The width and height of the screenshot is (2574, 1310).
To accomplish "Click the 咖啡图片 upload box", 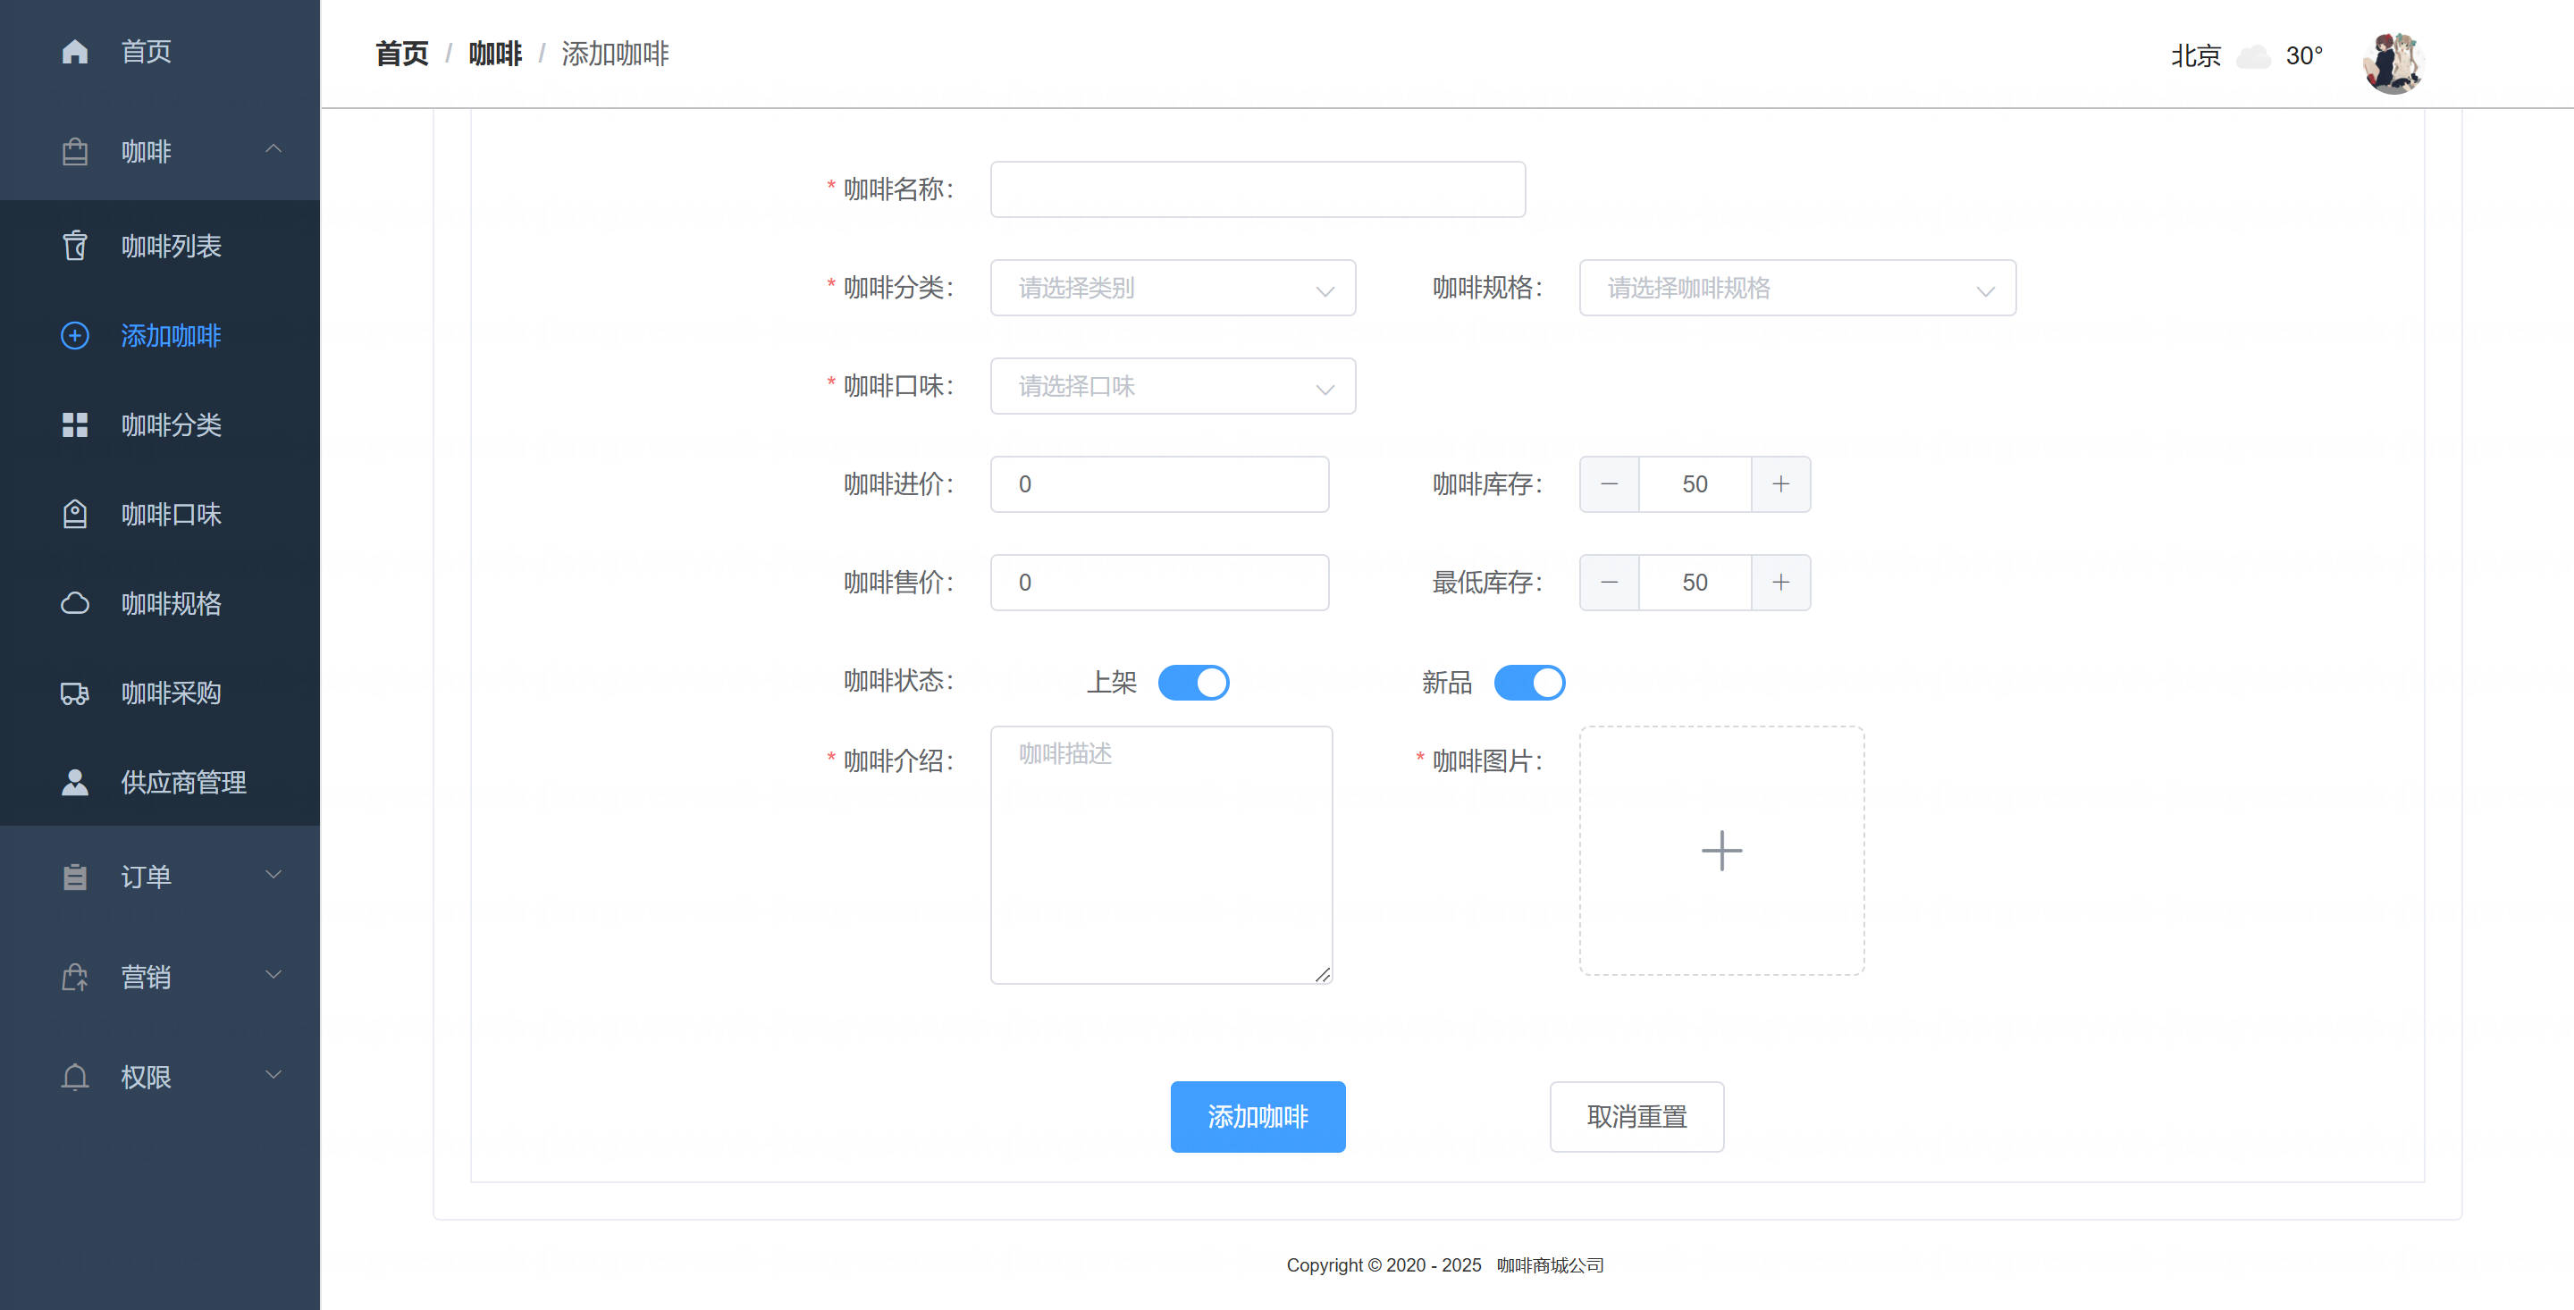I will click(1721, 851).
